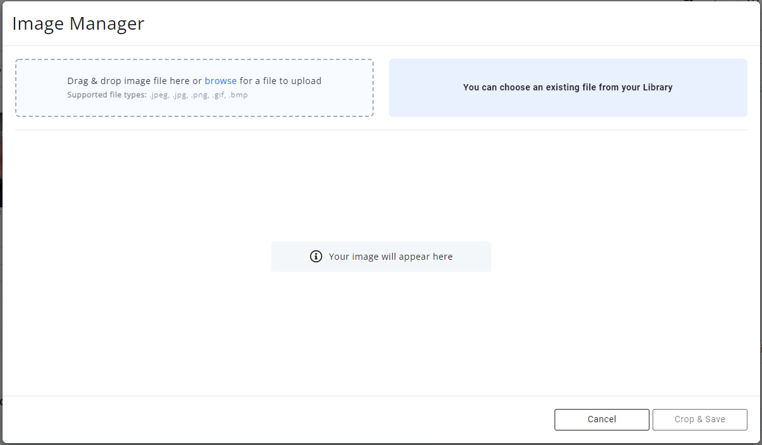The height and width of the screenshot is (445, 762).
Task: Click the 'Supported file types:' label
Action: pyautogui.click(x=107, y=95)
